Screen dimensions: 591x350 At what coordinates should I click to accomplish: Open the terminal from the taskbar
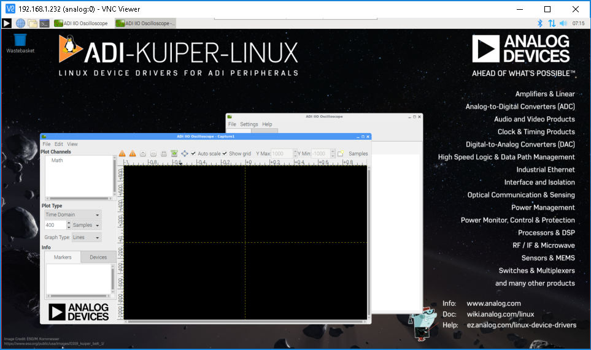point(45,23)
